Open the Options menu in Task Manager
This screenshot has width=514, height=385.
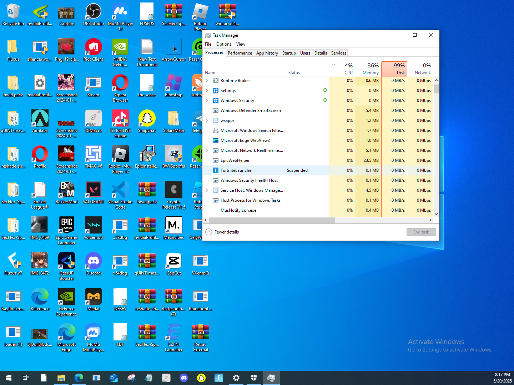pyautogui.click(x=223, y=44)
